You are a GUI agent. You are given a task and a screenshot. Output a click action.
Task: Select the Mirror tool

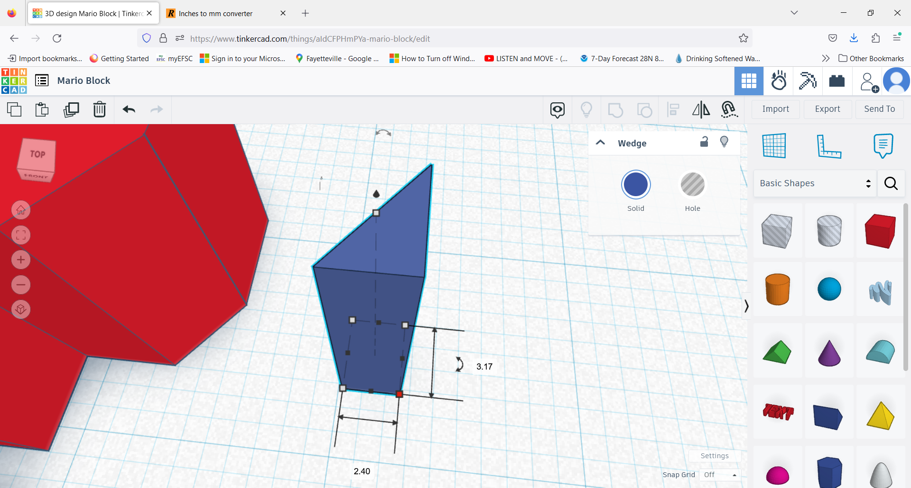701,109
